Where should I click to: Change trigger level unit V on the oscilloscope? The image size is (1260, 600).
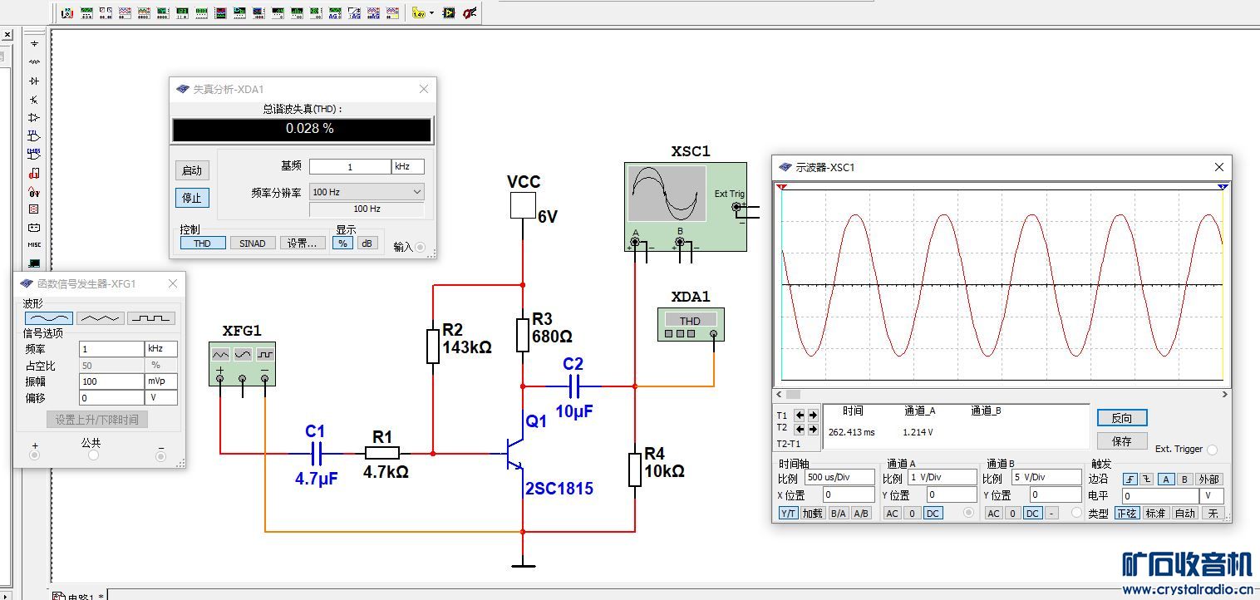[1212, 495]
